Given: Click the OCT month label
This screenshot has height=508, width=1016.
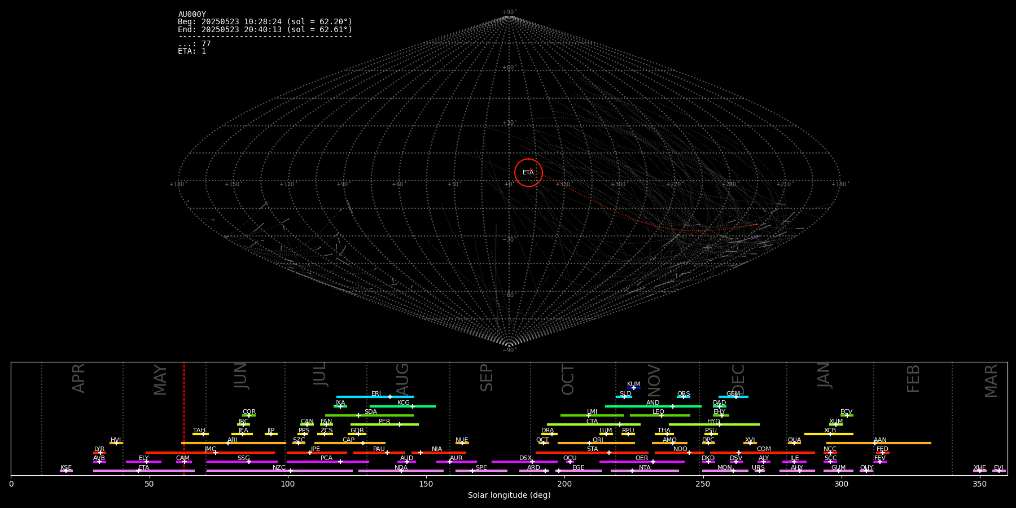Looking at the screenshot, I should tap(568, 380).
